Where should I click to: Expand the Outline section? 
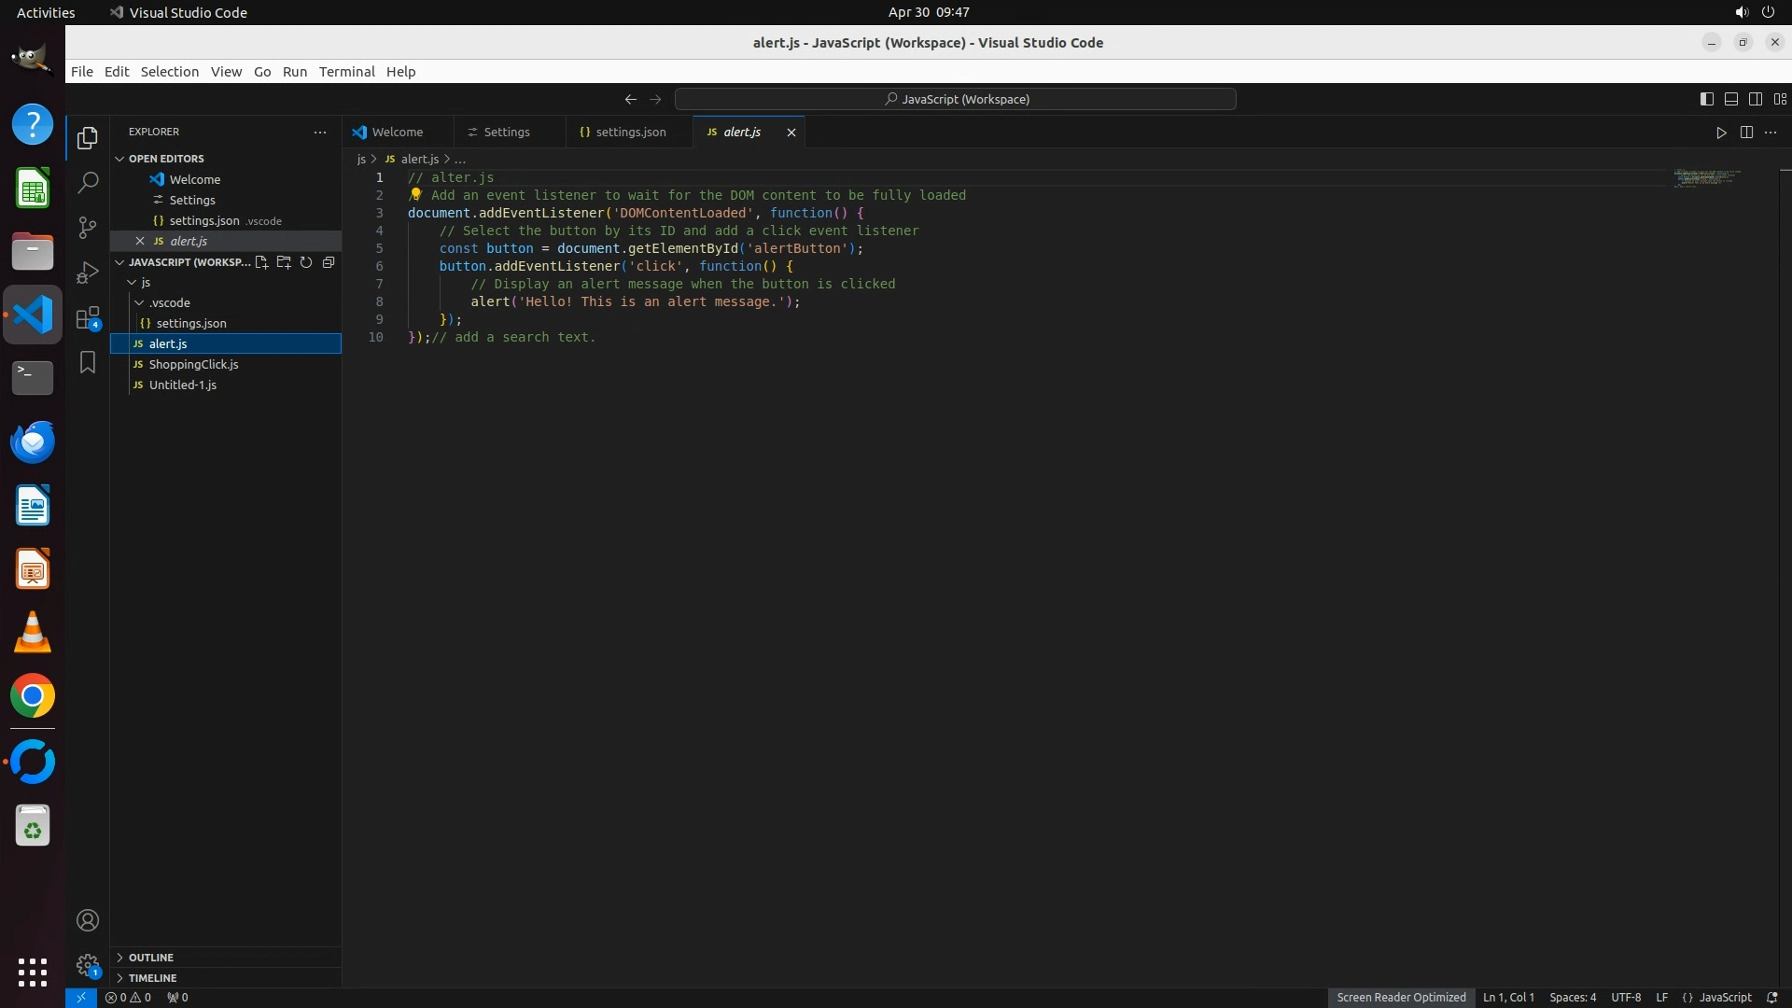[x=151, y=958]
